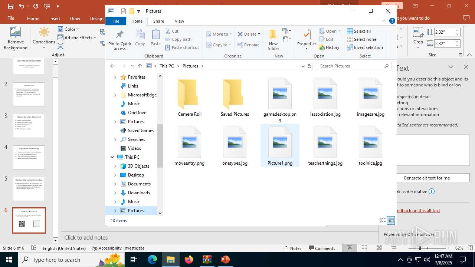The image size is (475, 267).
Task: Click Select none in Select group
Action: pos(362,39)
